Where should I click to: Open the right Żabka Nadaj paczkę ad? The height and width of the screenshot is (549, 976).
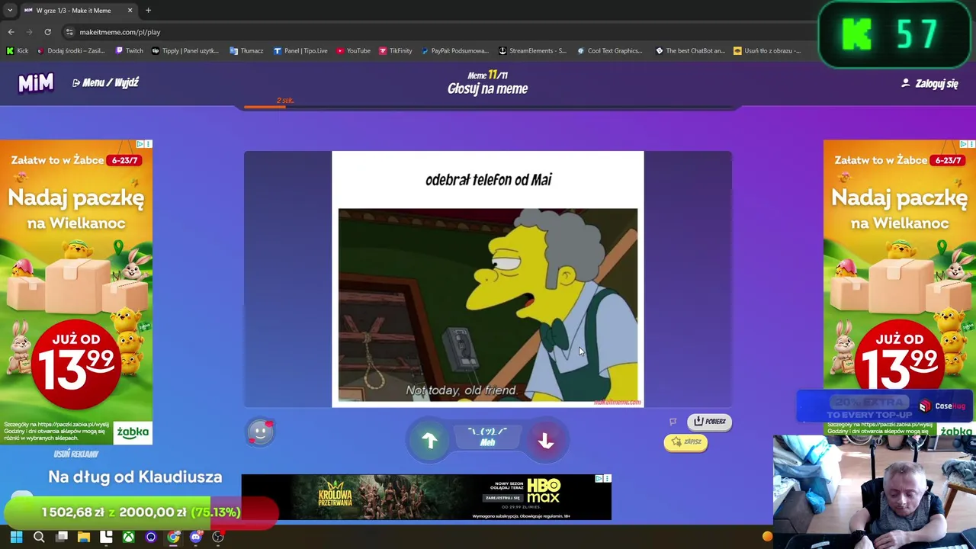tap(900, 292)
